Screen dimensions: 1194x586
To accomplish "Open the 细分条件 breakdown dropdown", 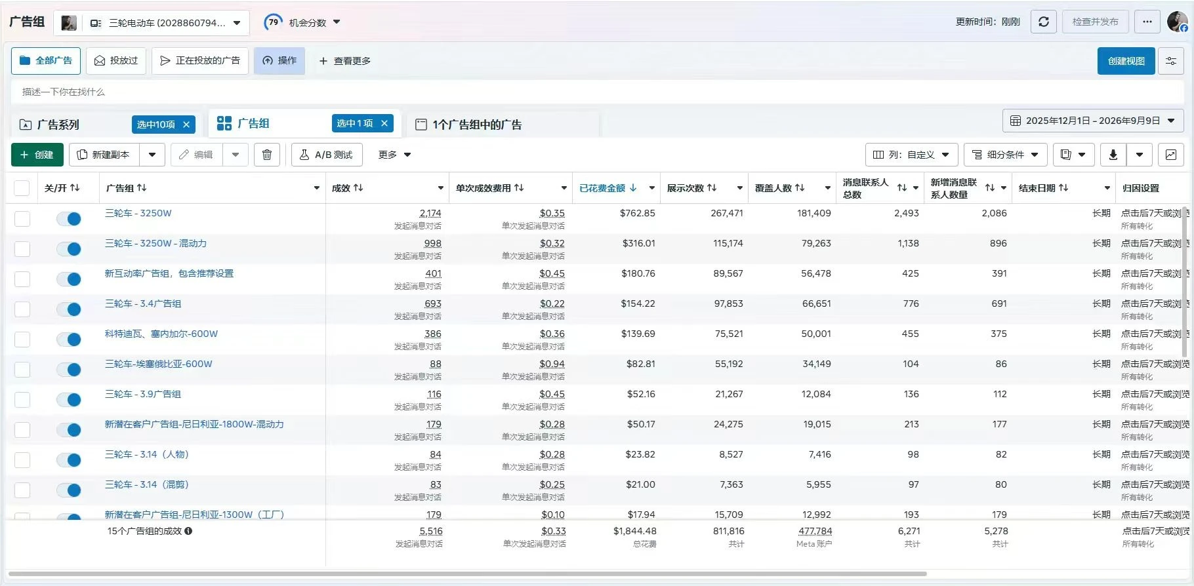I will (x=1005, y=155).
